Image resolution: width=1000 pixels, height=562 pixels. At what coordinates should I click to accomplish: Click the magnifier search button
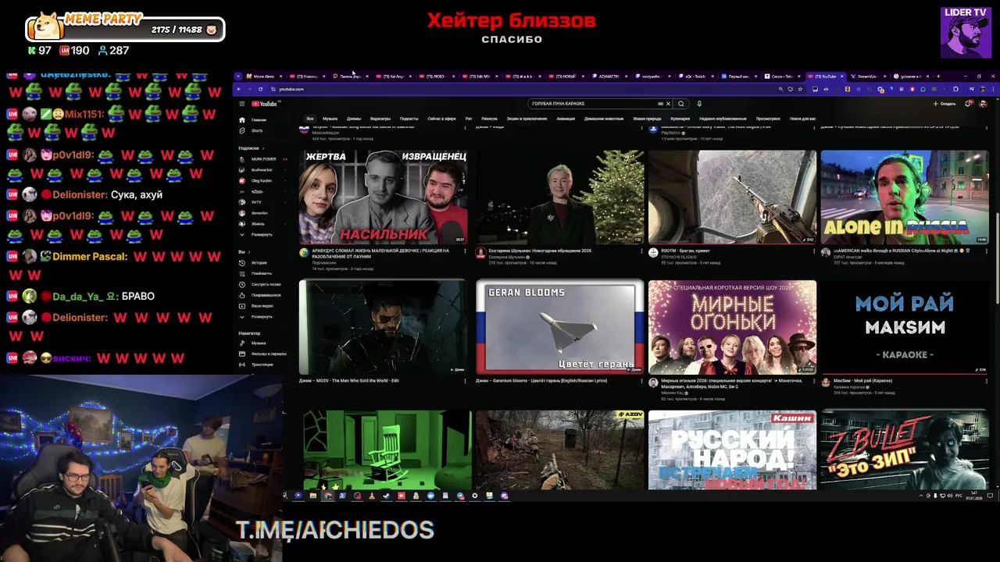[x=681, y=104]
